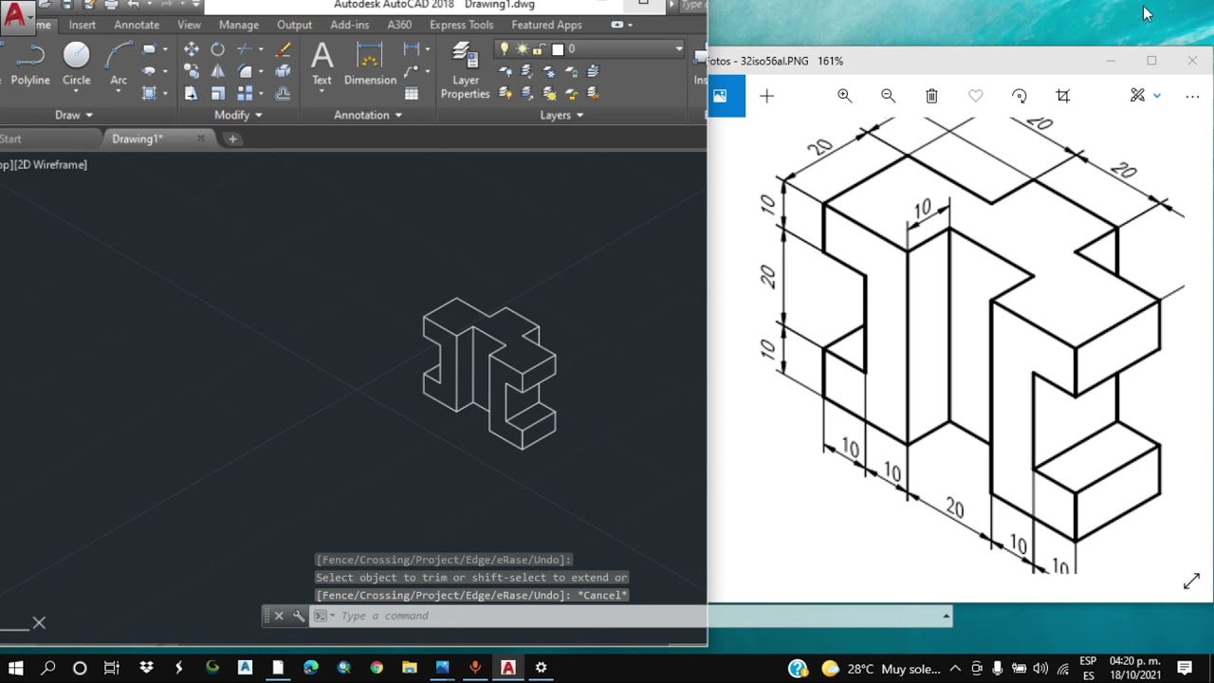This screenshot has width=1214, height=683.
Task: Add image to favorites with heart icon
Action: (x=976, y=96)
